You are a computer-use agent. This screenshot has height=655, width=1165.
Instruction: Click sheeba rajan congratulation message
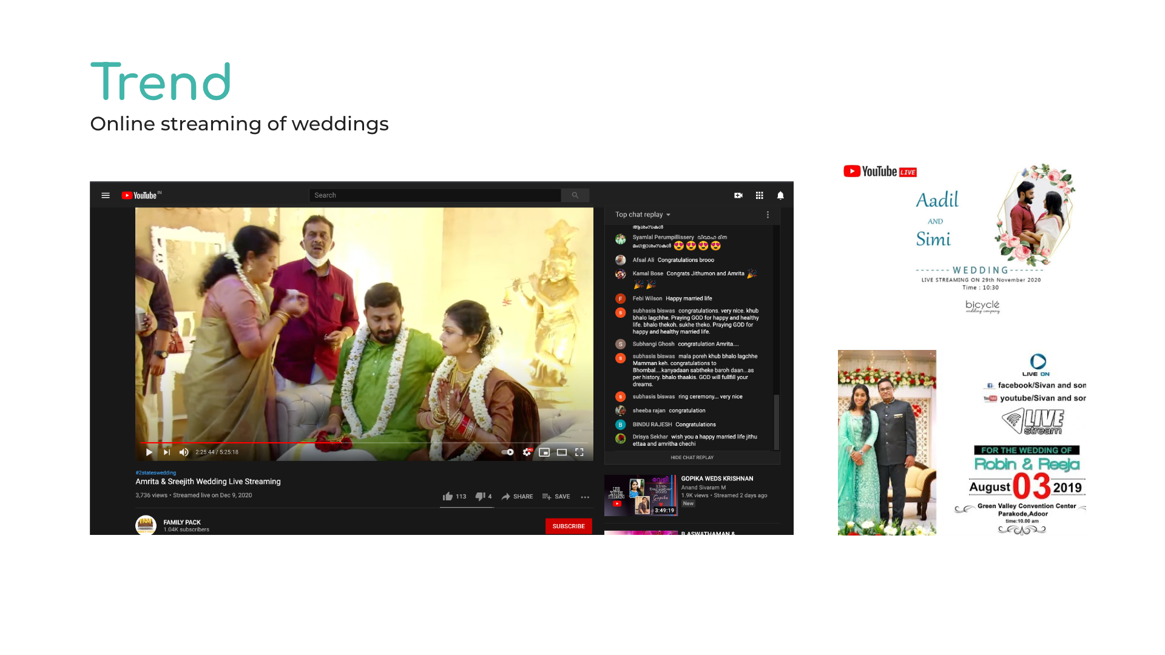669,411
